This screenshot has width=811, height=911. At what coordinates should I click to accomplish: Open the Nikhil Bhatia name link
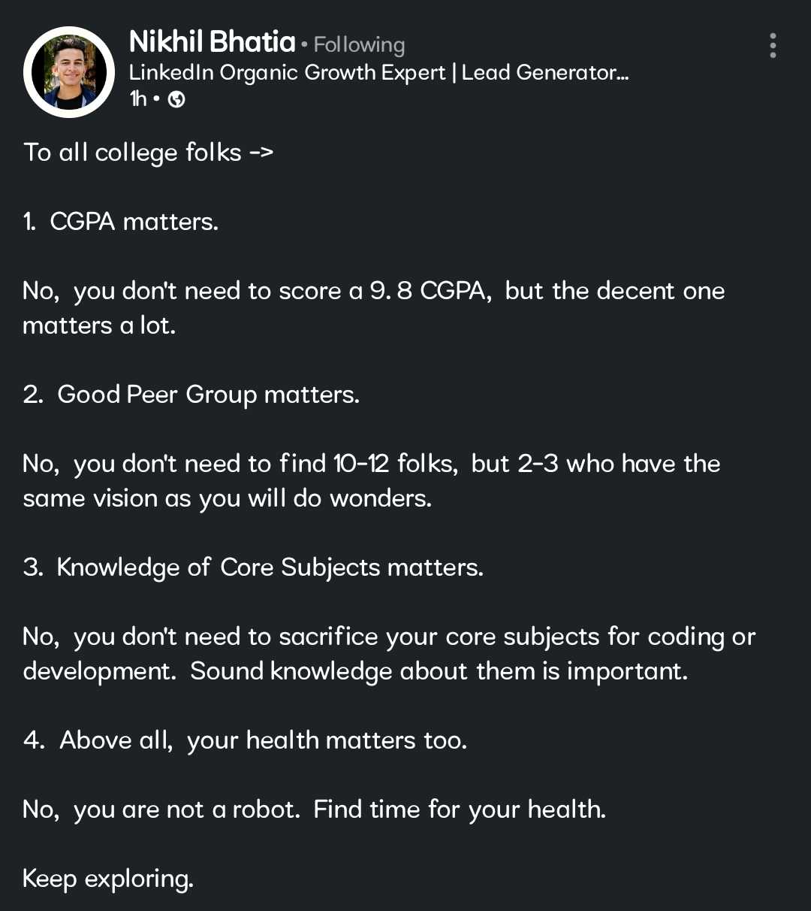point(212,42)
